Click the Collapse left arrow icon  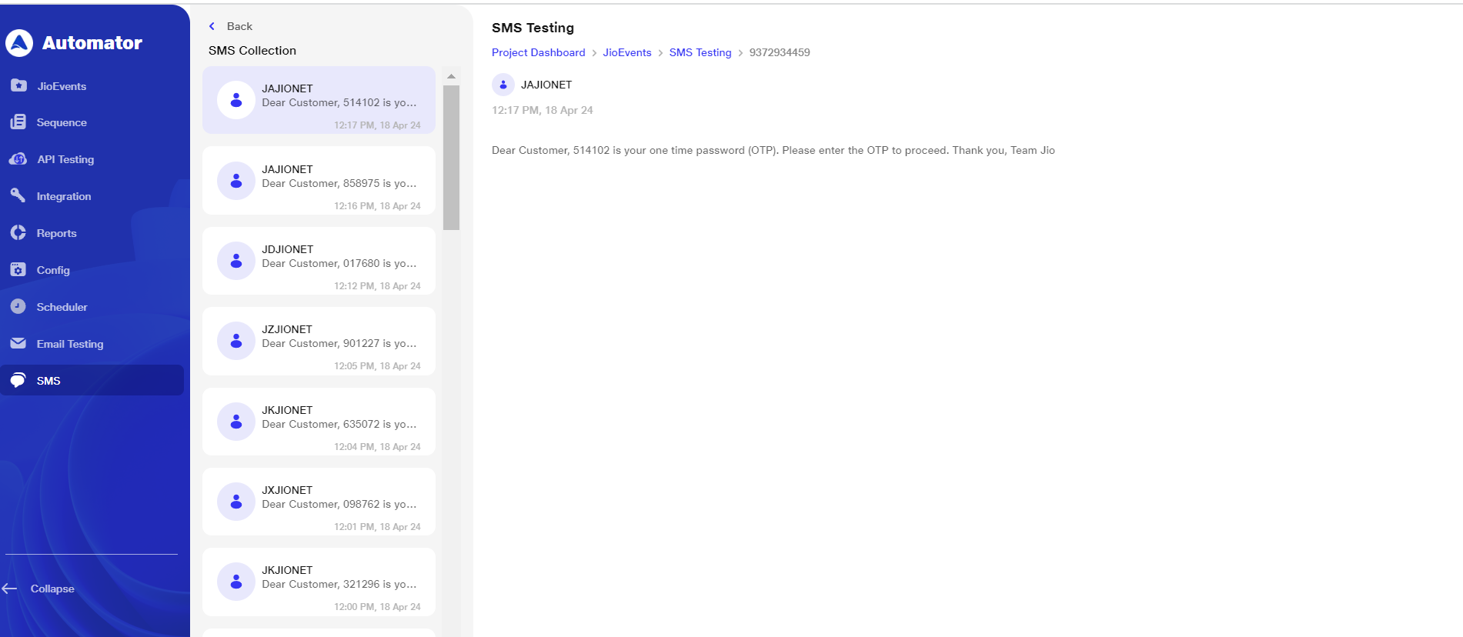(x=10, y=589)
